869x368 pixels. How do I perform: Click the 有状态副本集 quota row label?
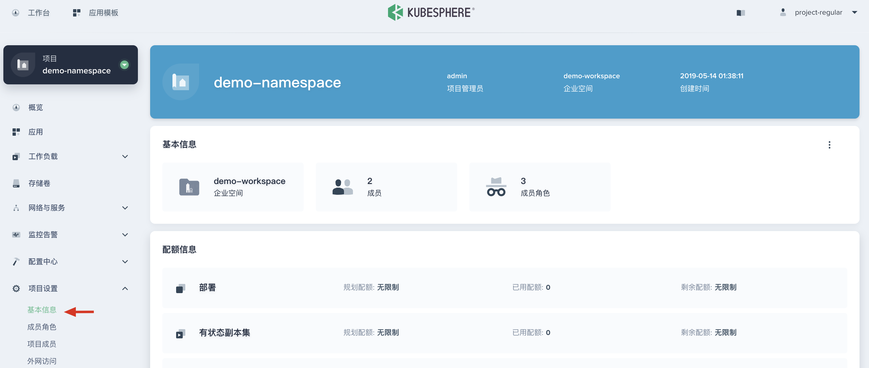click(224, 333)
